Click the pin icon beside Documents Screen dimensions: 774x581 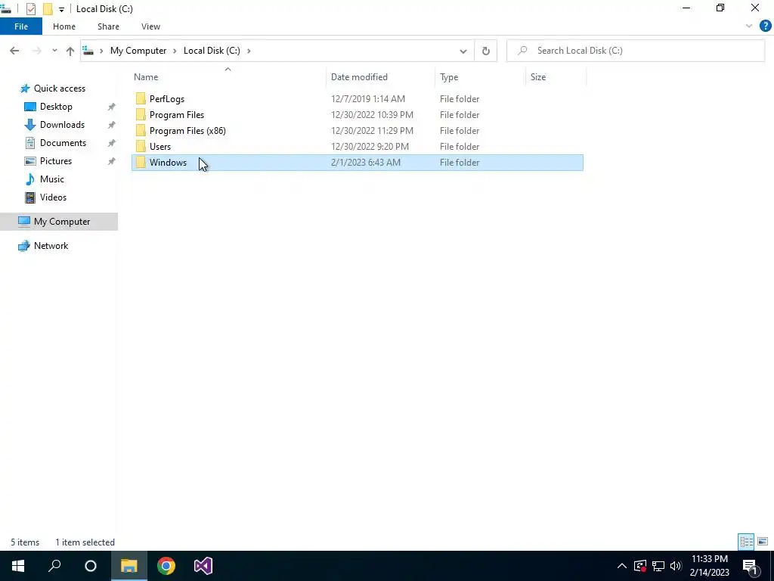pos(112,143)
